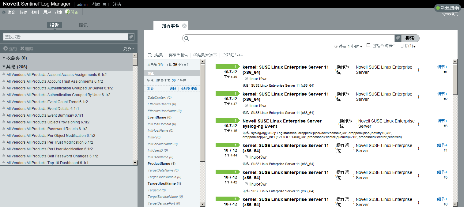Click the report list vertical scrollbar thumb
This screenshot has height=207, width=464.
coord(135,62)
